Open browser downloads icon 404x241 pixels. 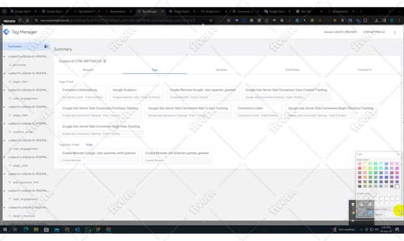tap(377, 20)
